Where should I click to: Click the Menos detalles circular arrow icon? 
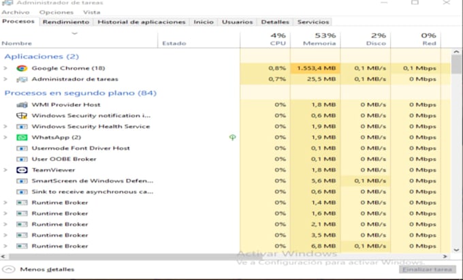(9, 269)
